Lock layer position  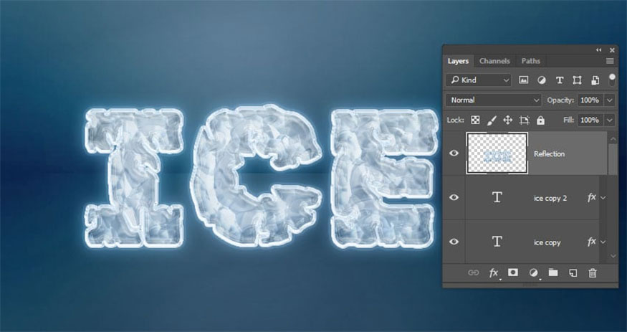[x=508, y=120]
